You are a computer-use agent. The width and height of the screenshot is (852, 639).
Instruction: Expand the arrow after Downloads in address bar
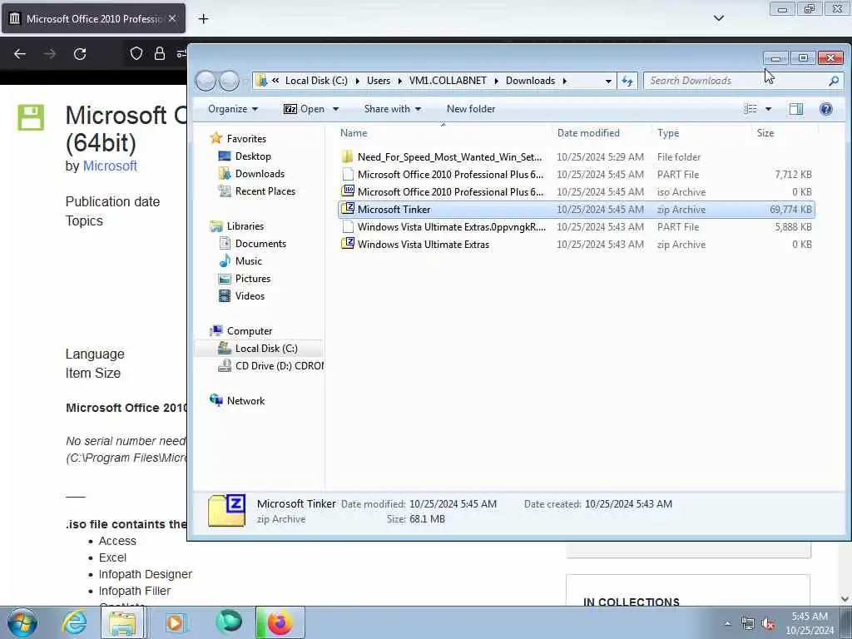[565, 81]
